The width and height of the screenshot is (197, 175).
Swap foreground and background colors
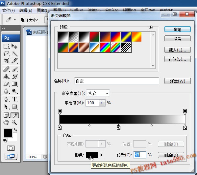[x=15, y=130]
